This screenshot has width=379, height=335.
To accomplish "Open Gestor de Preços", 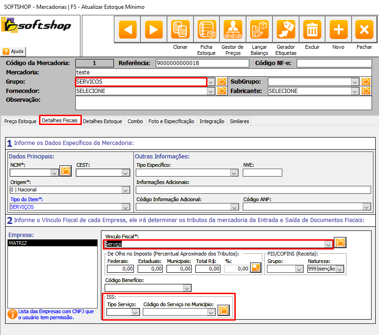I will click(233, 29).
